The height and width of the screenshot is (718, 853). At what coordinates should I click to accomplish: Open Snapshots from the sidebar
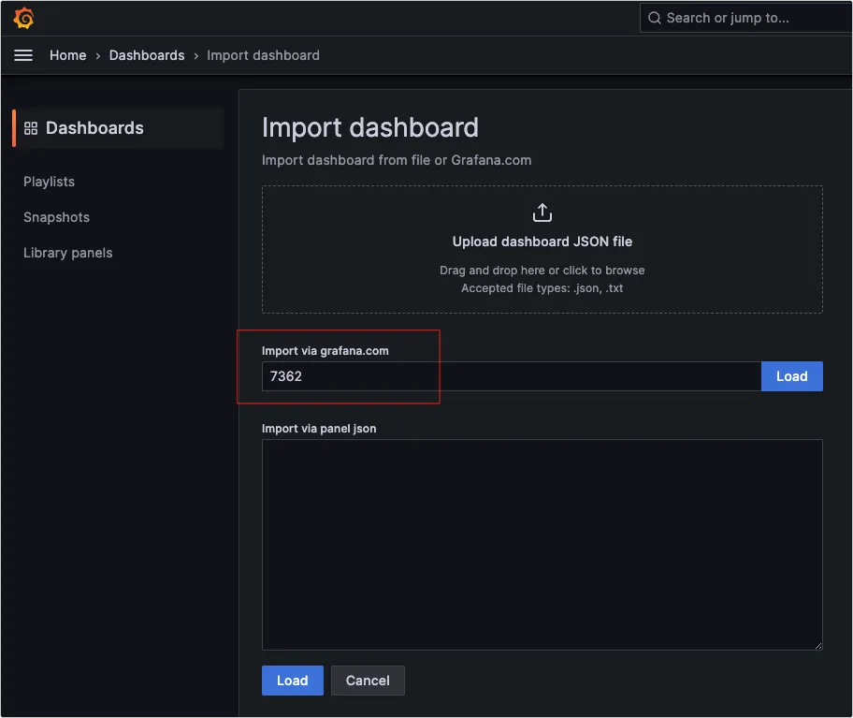pos(56,217)
